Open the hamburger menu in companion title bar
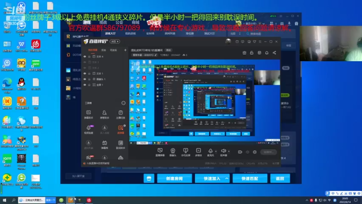Image resolution: width=362 pixels, height=204 pixels. [260, 42]
